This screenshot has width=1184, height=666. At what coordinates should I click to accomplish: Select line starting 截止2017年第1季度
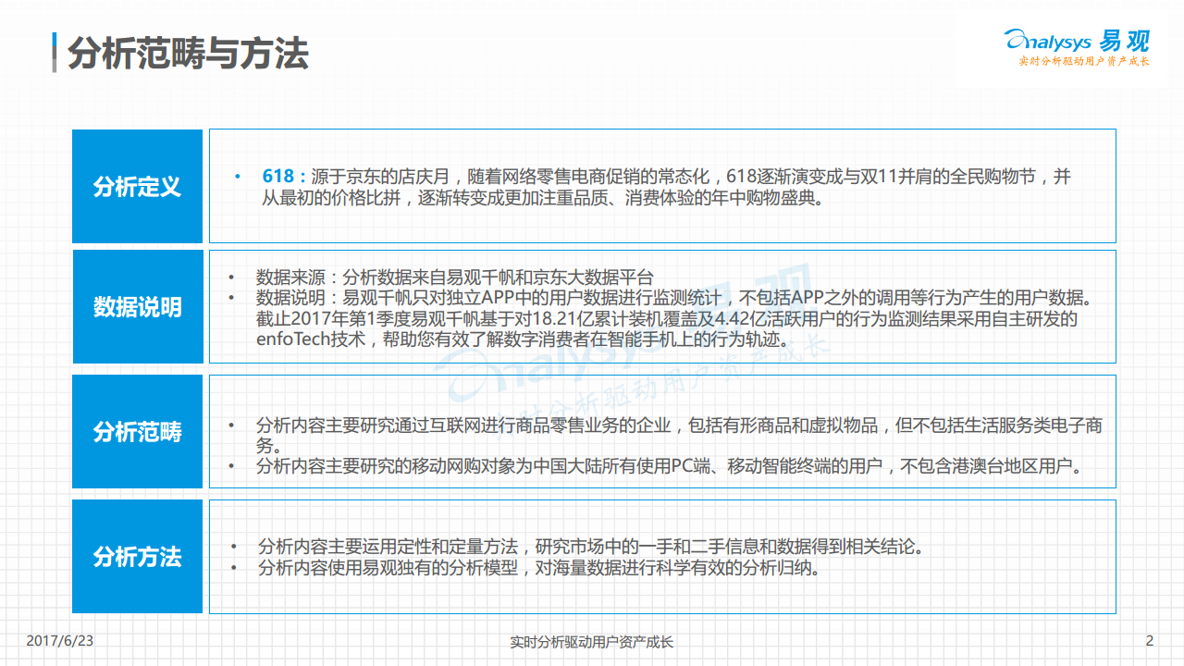(667, 319)
